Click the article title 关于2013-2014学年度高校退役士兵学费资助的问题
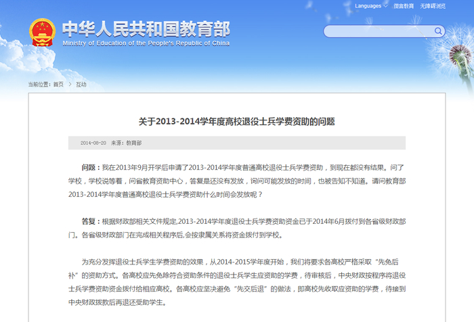Image resolution: width=474 pixels, height=322 pixels. coord(237,122)
